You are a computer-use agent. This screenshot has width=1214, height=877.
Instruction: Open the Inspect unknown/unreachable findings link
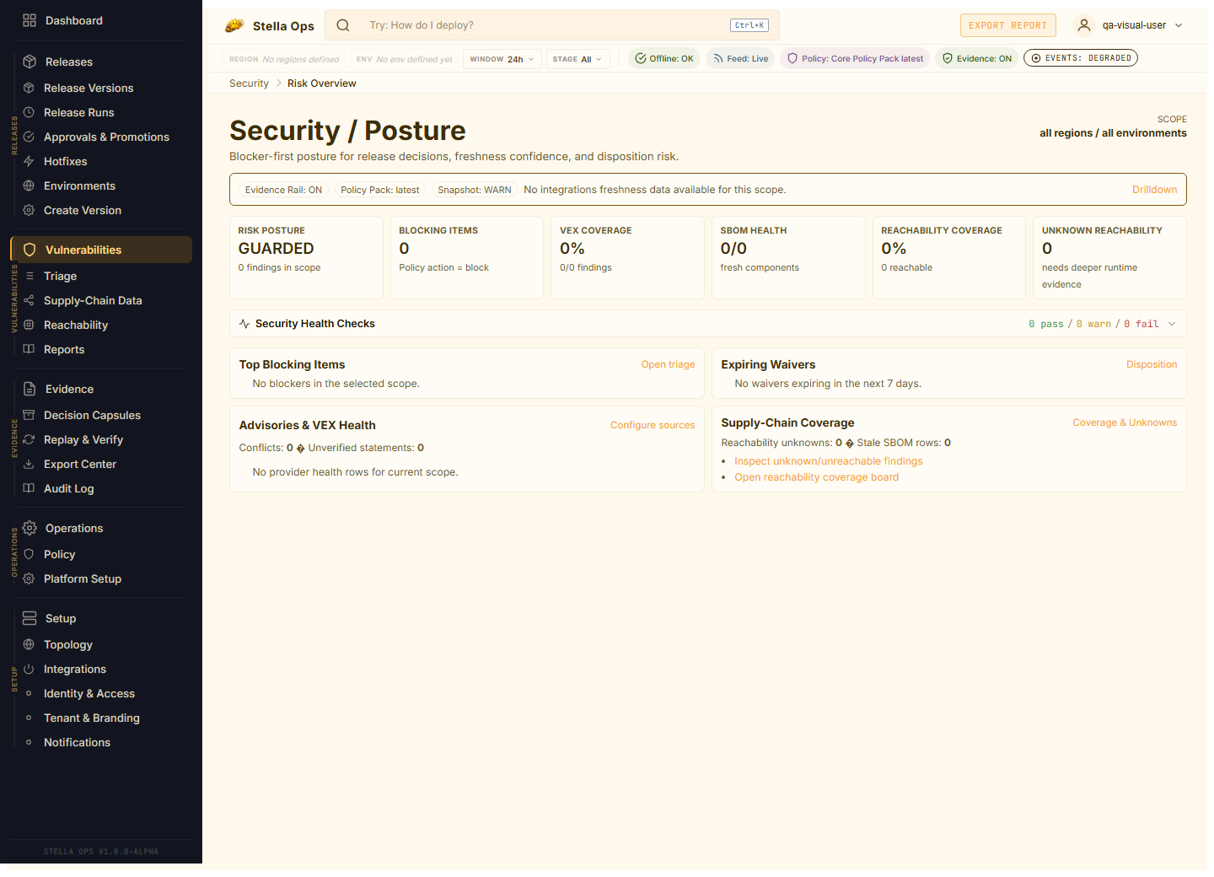pyautogui.click(x=828, y=461)
